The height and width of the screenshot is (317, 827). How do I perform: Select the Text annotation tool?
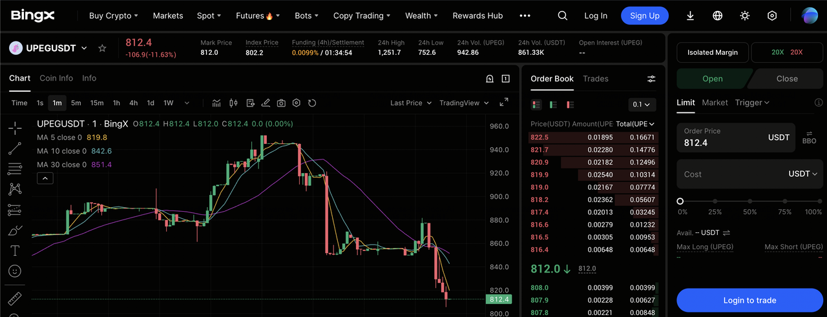click(15, 251)
